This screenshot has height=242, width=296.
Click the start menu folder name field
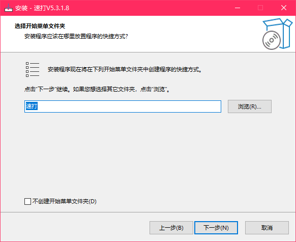click(x=123, y=106)
